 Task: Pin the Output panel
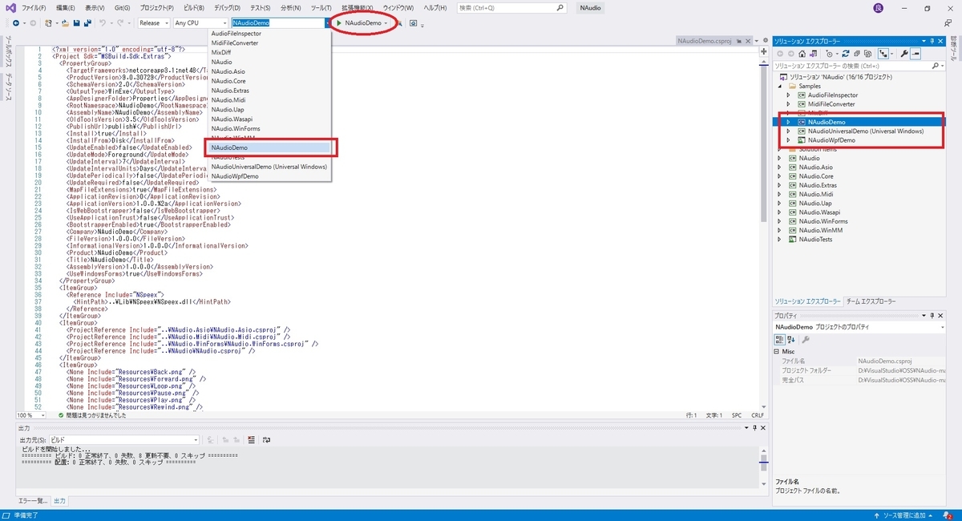coord(754,427)
